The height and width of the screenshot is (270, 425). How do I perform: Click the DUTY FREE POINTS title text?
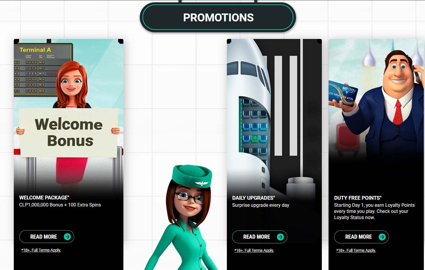pos(358,198)
